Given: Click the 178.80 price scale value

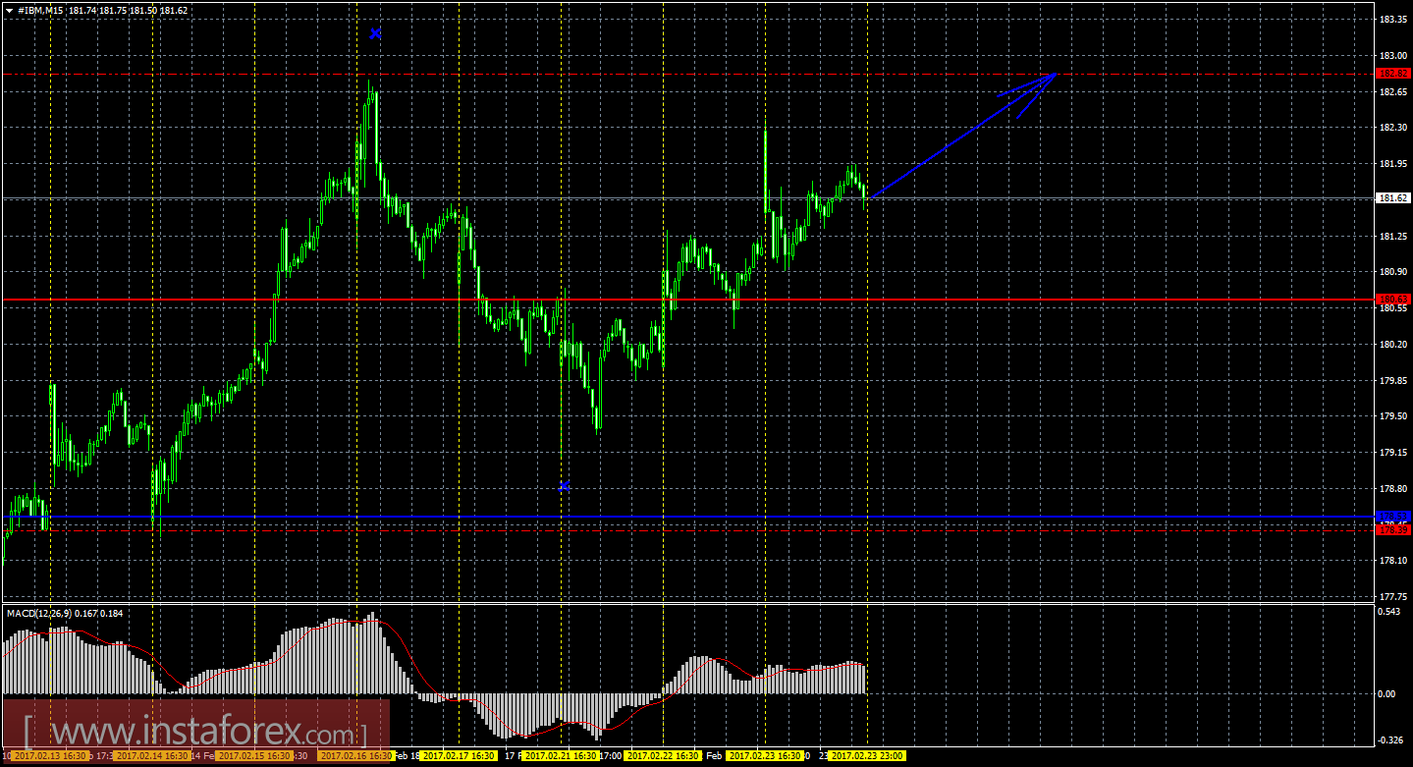Looking at the screenshot, I should pos(1394,489).
